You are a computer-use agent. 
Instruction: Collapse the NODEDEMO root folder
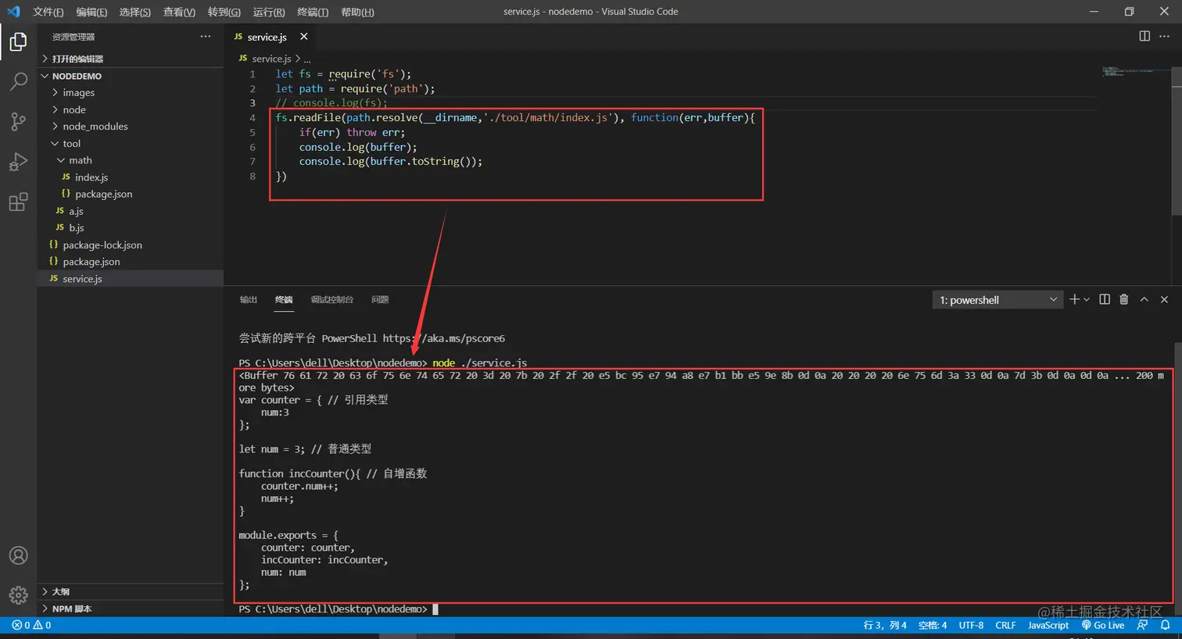coord(131,76)
